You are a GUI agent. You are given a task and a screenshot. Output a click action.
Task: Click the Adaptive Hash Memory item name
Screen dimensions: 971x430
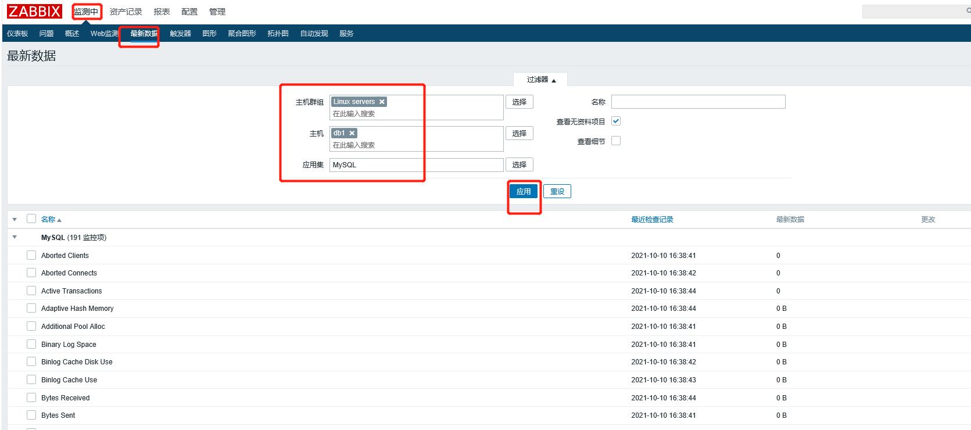coord(77,308)
